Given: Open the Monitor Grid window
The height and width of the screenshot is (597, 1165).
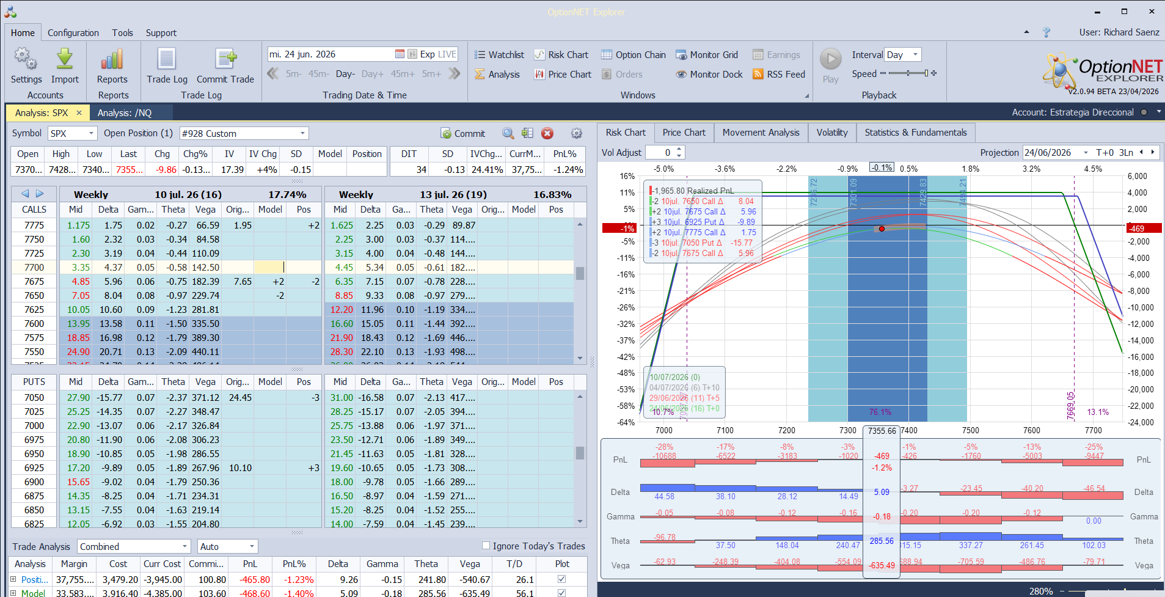Looking at the screenshot, I should (707, 55).
